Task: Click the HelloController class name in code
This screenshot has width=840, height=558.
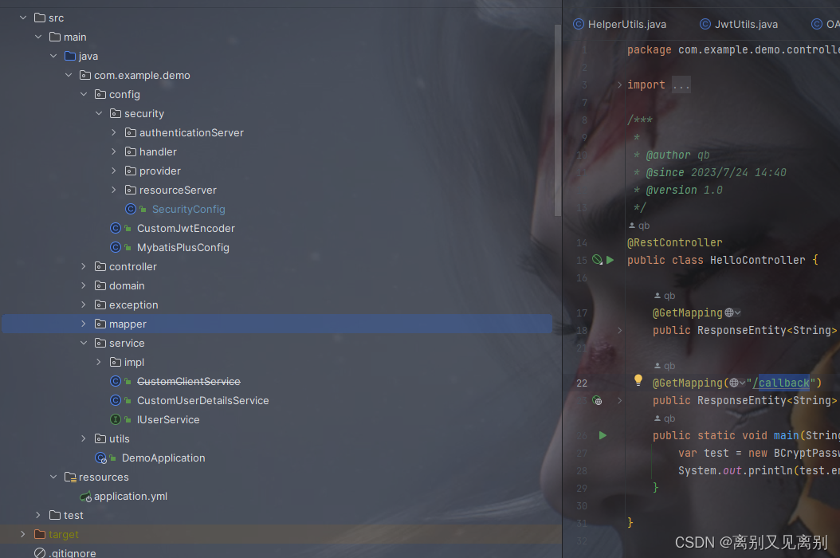Action: tap(757, 260)
